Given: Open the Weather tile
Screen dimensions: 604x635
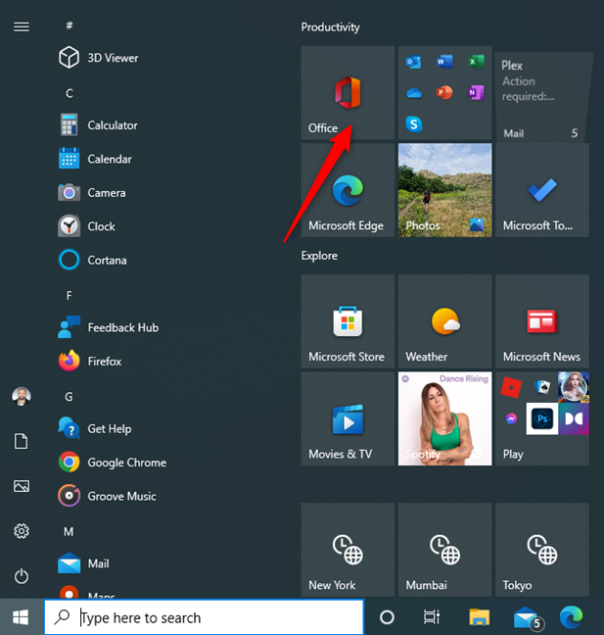Looking at the screenshot, I should click(445, 321).
